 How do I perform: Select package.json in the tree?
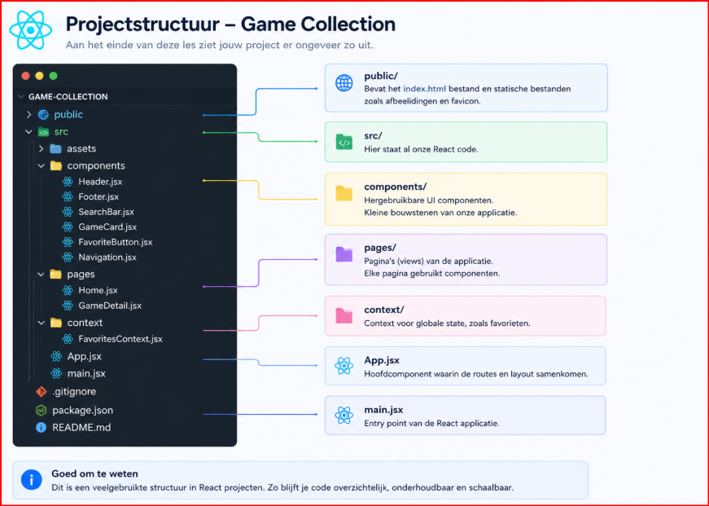(83, 410)
